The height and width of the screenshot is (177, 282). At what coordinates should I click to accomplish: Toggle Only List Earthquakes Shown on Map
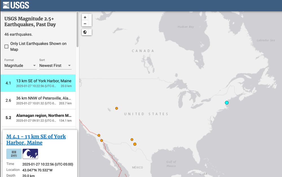[x=6, y=46]
